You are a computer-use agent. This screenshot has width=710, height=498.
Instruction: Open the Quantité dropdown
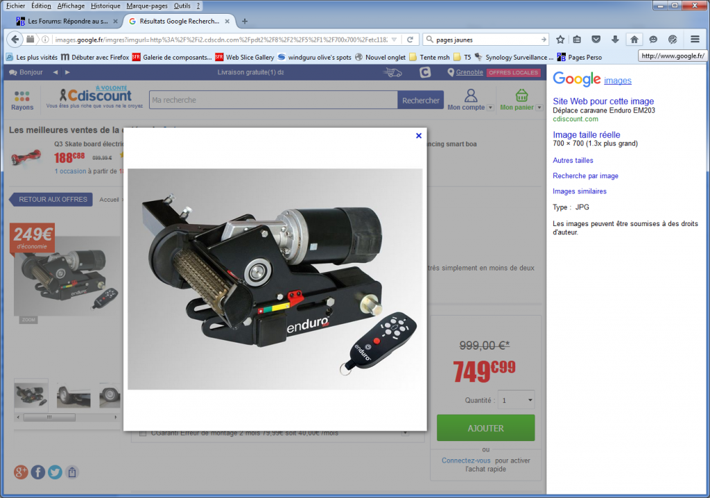point(517,400)
